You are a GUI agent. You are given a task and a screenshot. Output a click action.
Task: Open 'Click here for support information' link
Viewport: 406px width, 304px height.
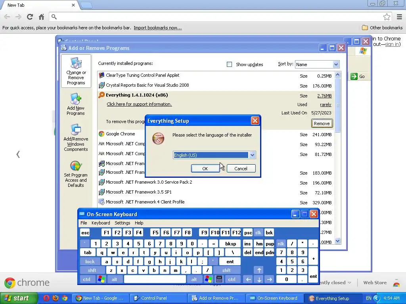[x=139, y=104]
